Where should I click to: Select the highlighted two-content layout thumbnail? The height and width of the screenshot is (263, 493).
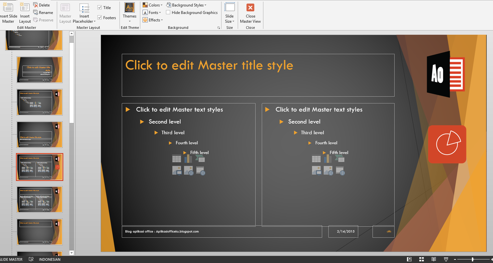tap(40, 167)
